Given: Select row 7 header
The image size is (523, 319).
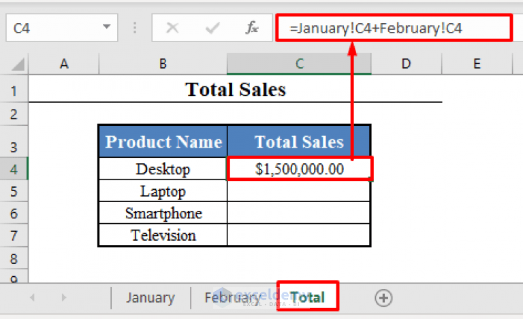Looking at the screenshot, I should (x=14, y=235).
